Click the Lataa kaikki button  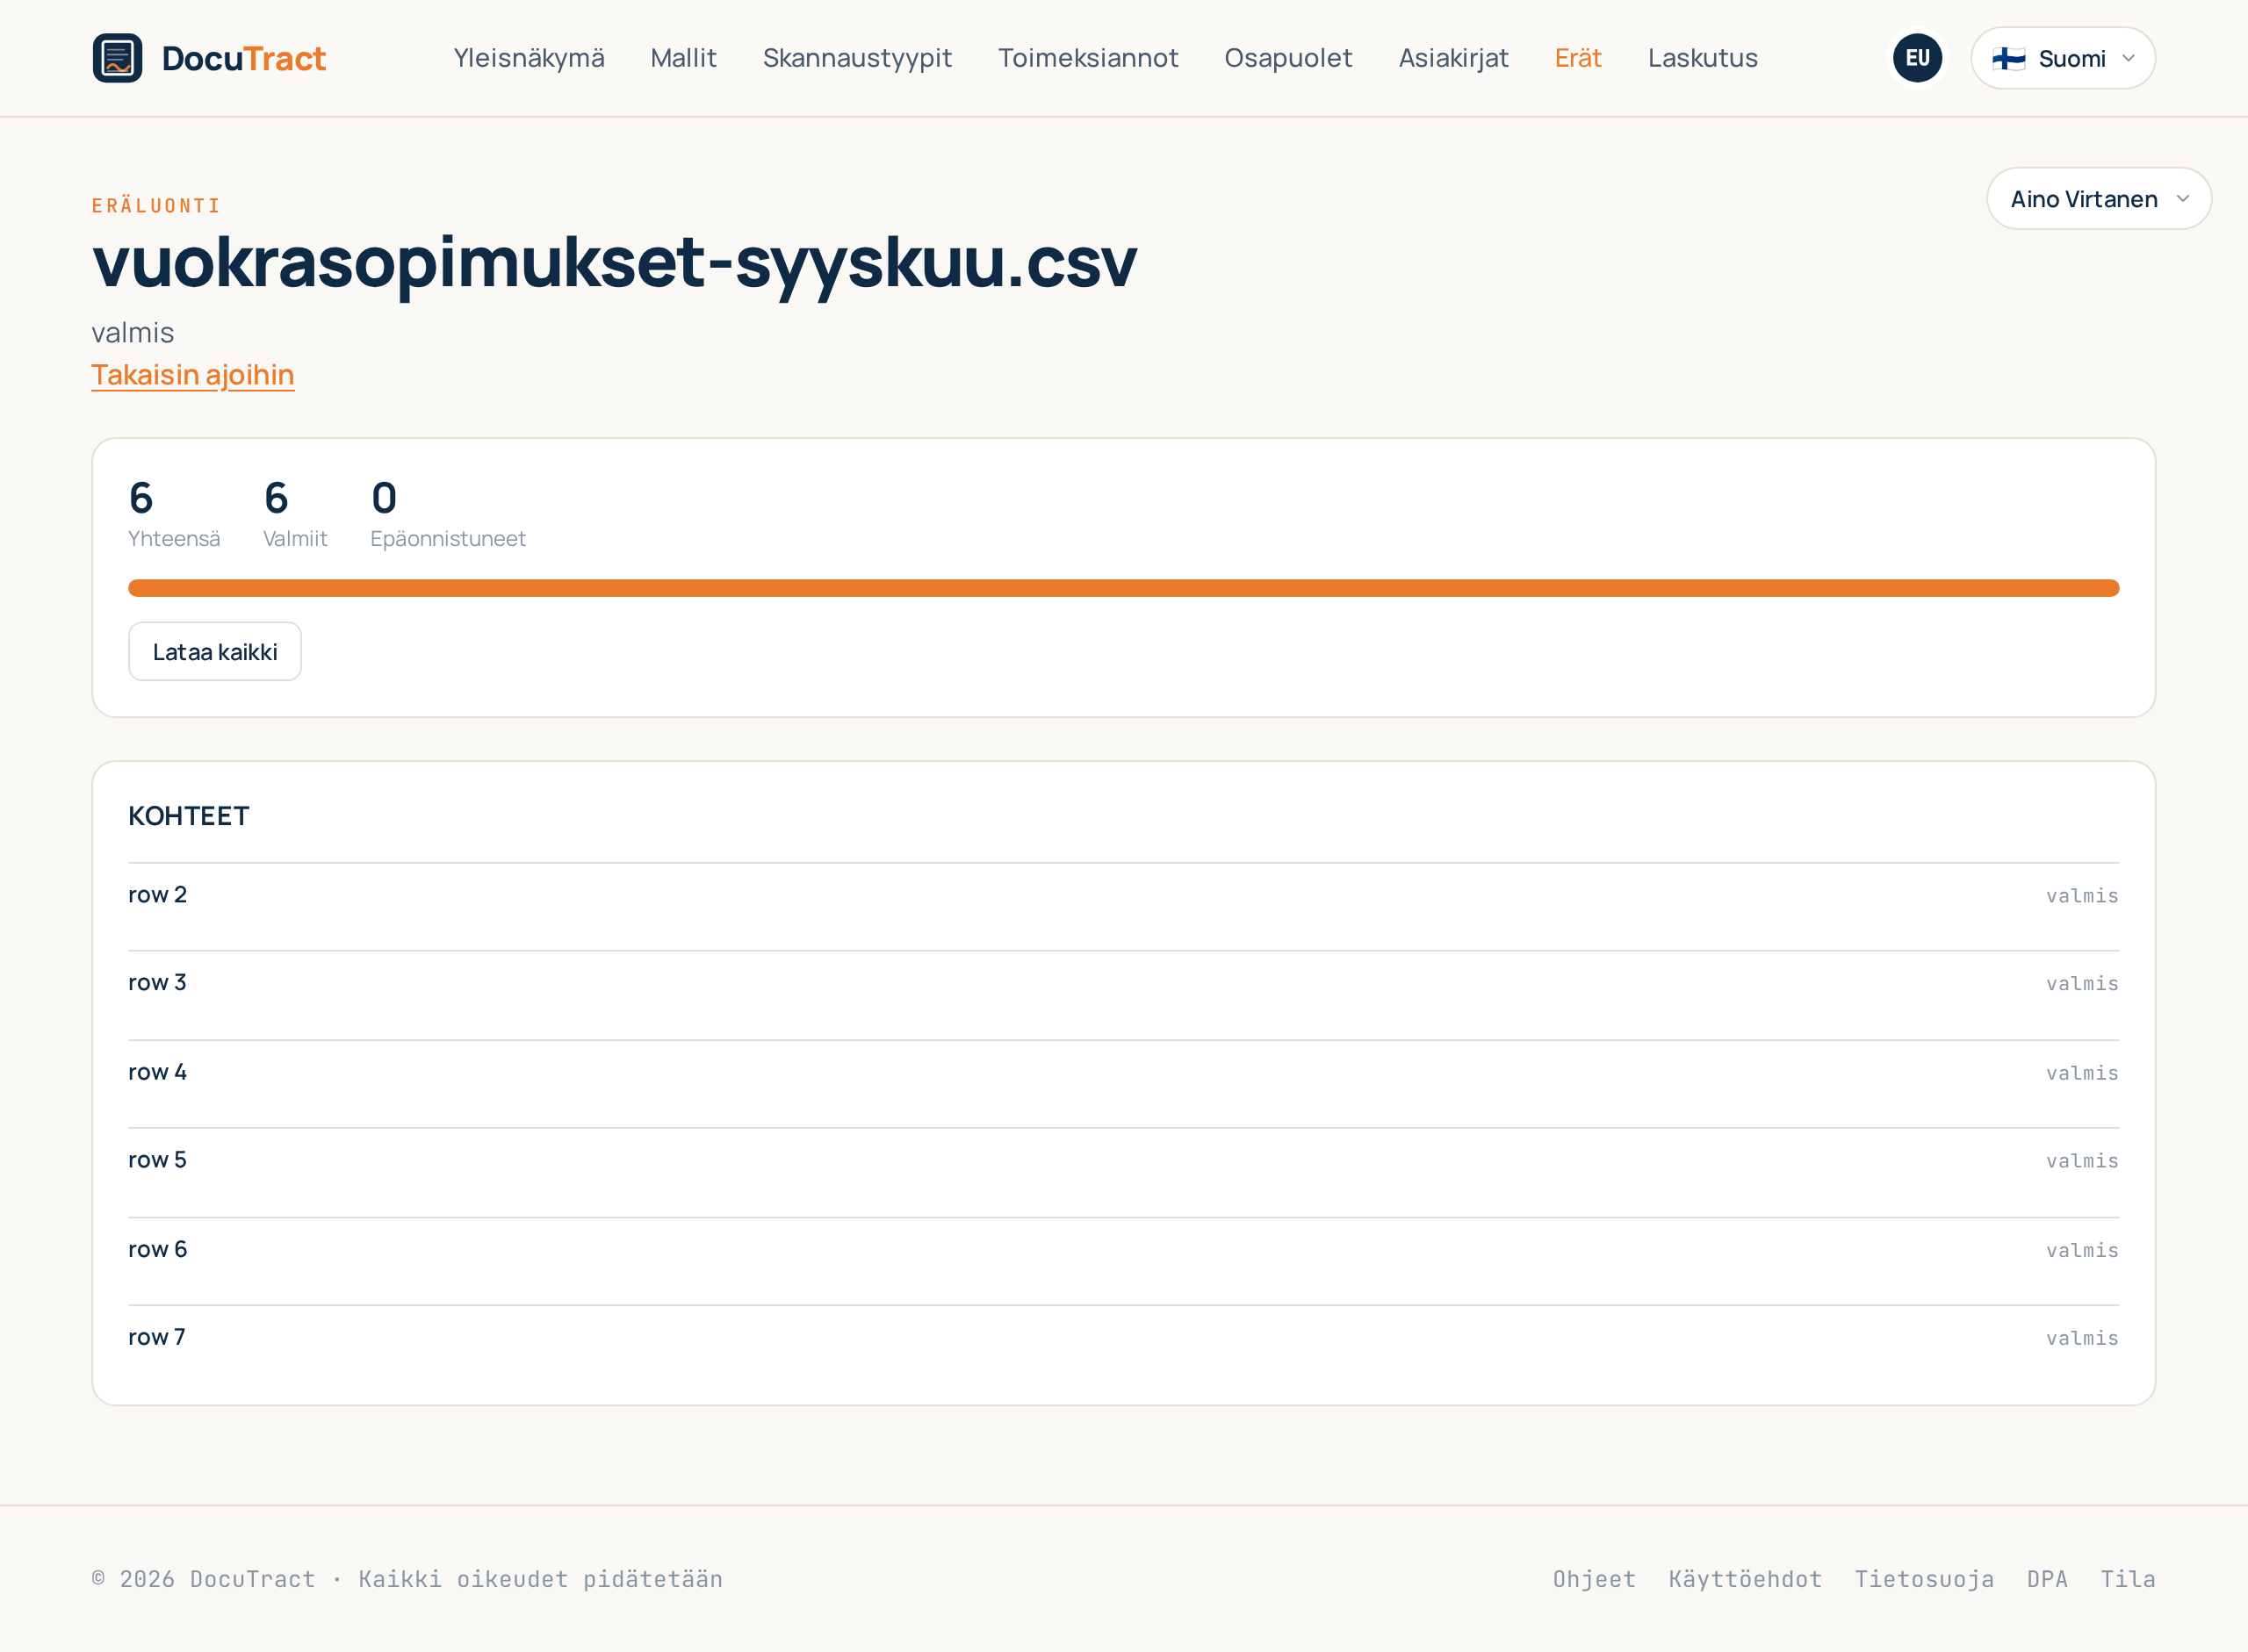[x=214, y=652]
